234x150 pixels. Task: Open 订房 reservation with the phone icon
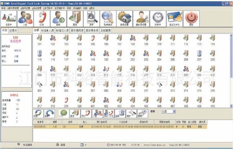point(42,19)
